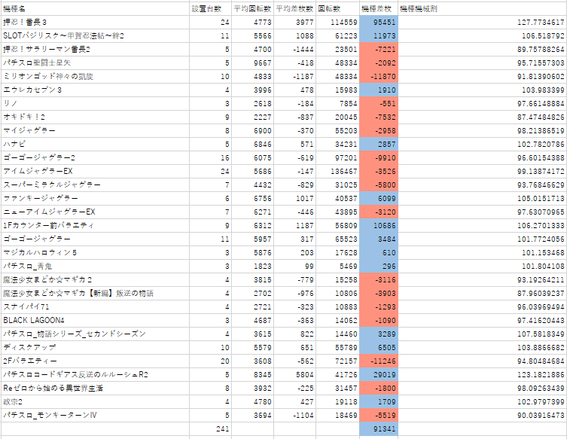Select the パチスロ聖闘士星矢 cell
The width and height of the screenshot is (567, 439).
tap(95, 63)
